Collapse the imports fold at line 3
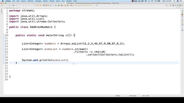 8,16
